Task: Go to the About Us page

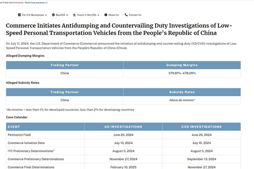Action: point(111,15)
